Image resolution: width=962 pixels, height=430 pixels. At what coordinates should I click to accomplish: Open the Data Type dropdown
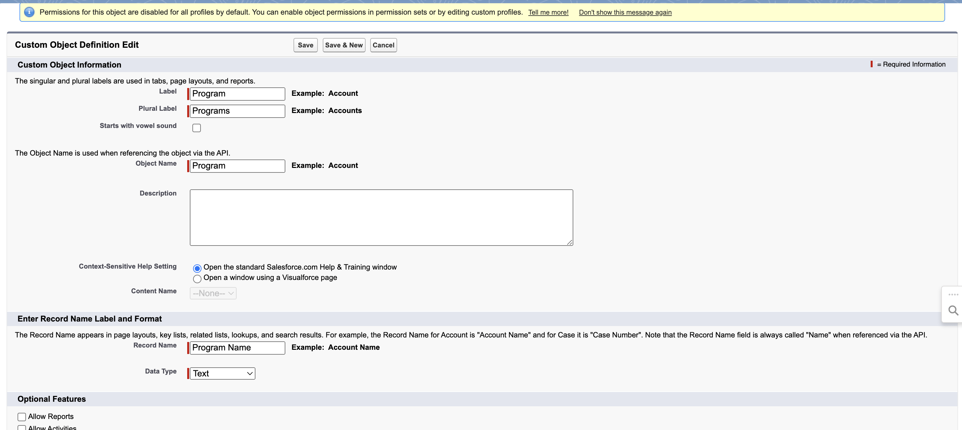[x=223, y=373]
